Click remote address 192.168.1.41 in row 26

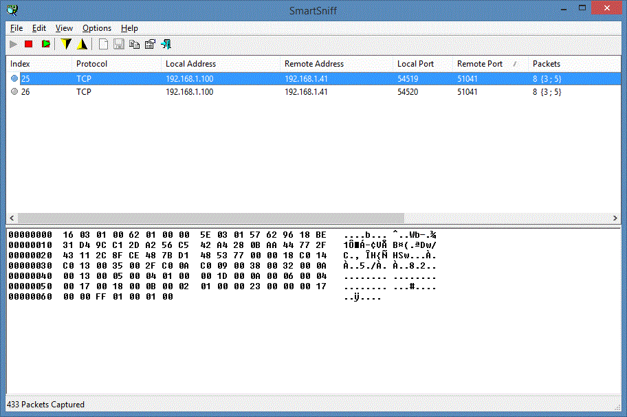[x=306, y=92]
